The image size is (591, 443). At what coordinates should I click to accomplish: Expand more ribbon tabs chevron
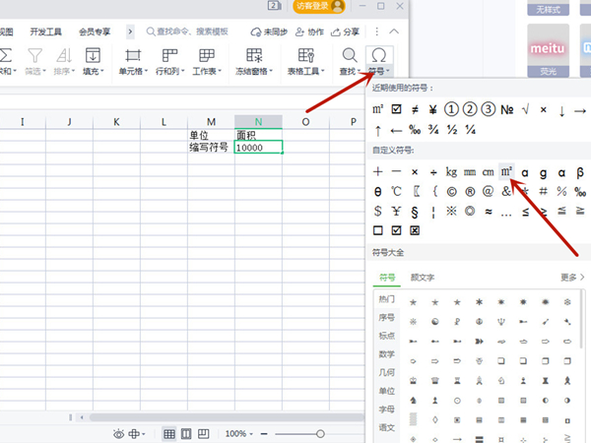pyautogui.click(x=130, y=32)
